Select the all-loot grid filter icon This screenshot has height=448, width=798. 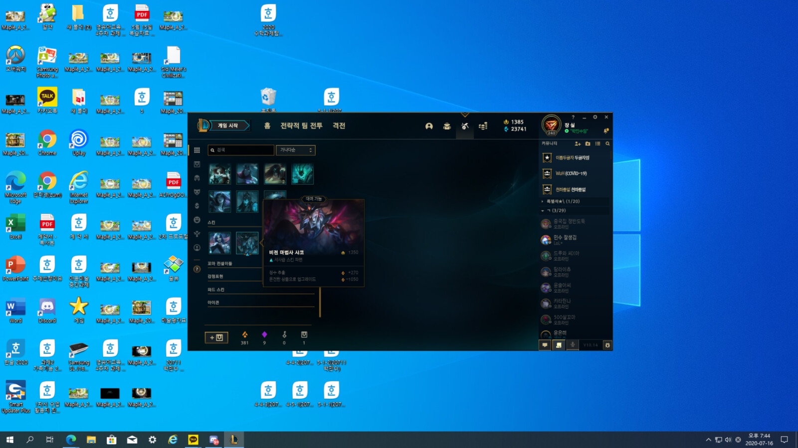click(x=197, y=150)
